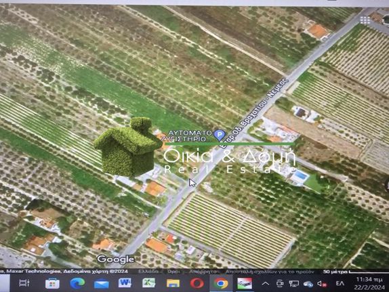Open Opera browser from taskbar
The height and width of the screenshot is (292, 389).
(x=197, y=283)
